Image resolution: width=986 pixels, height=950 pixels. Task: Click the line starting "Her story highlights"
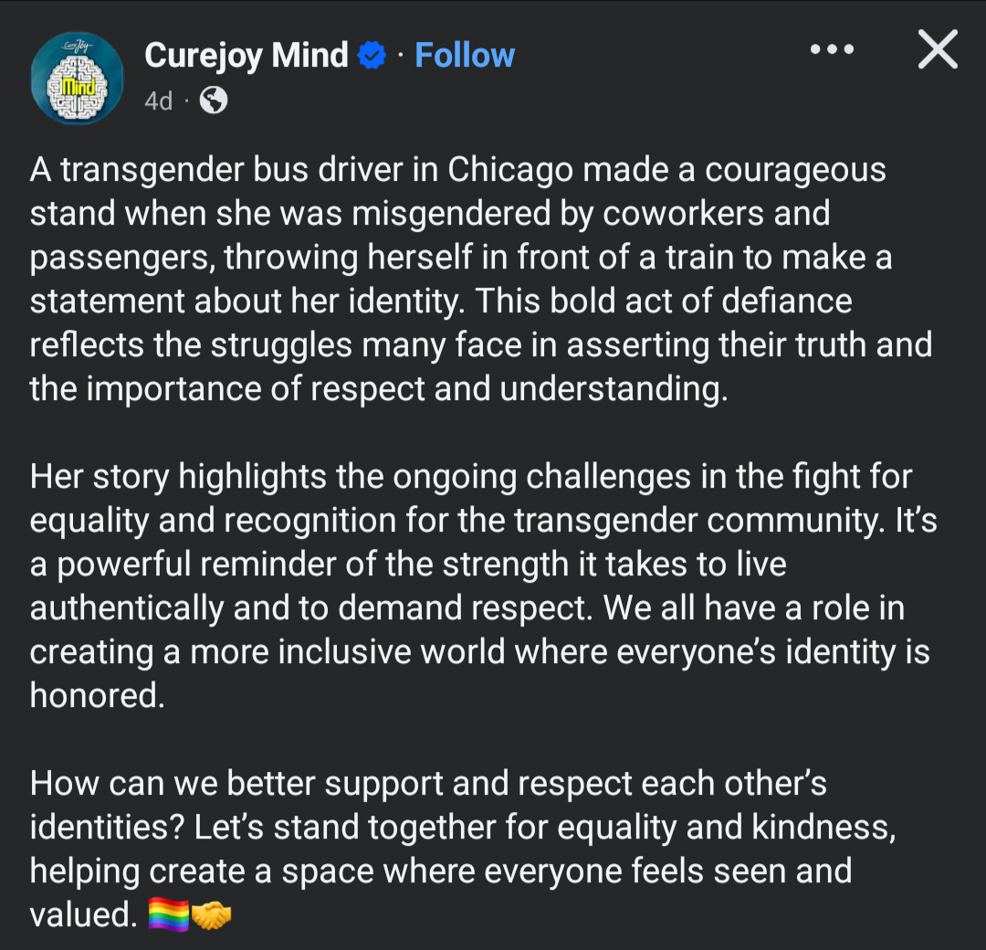click(x=470, y=477)
